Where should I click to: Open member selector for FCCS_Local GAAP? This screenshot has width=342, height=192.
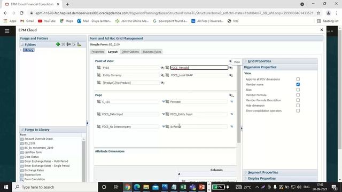[x=167, y=75]
